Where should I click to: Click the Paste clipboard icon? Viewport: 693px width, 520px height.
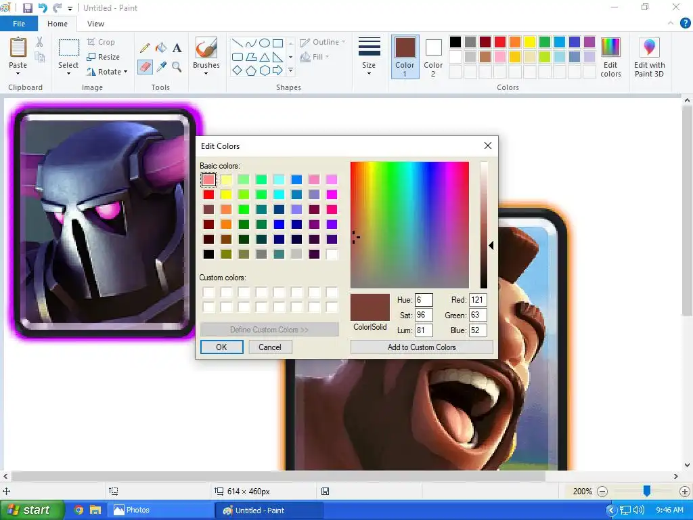click(18, 47)
